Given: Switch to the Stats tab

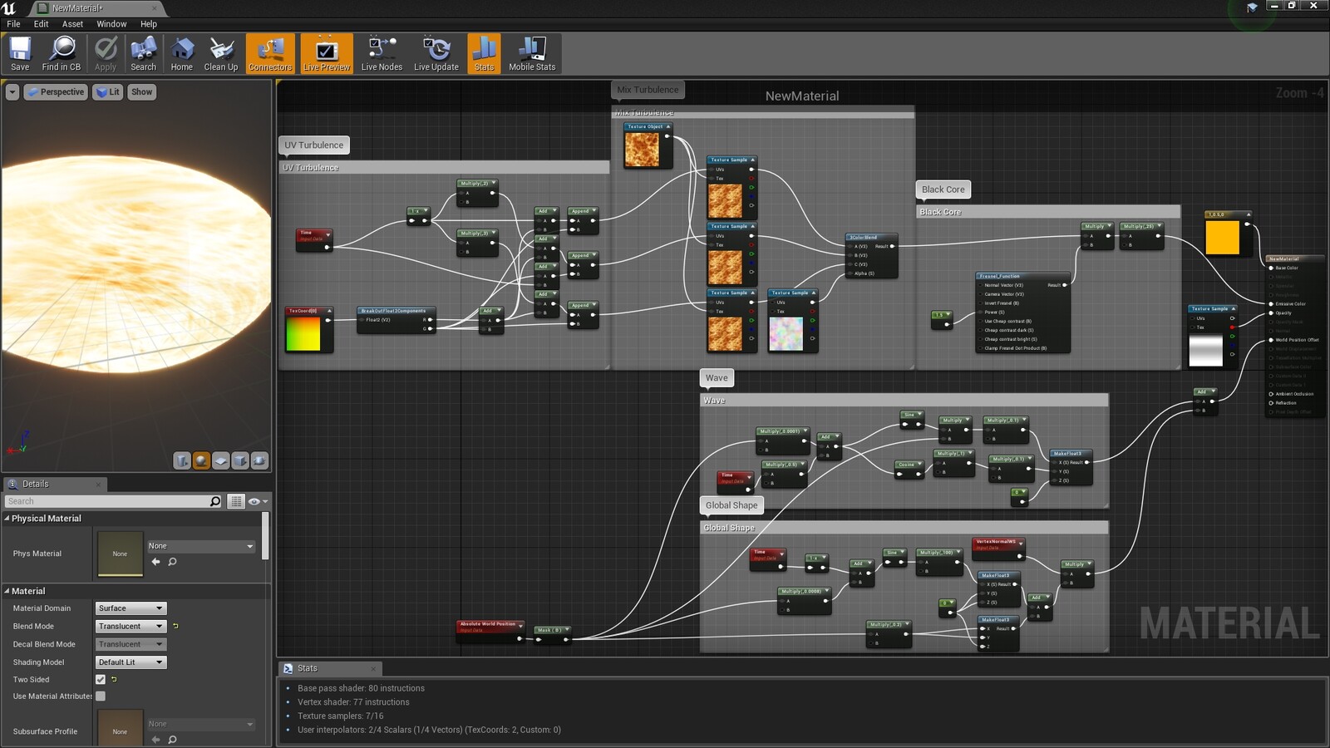Looking at the screenshot, I should [308, 668].
